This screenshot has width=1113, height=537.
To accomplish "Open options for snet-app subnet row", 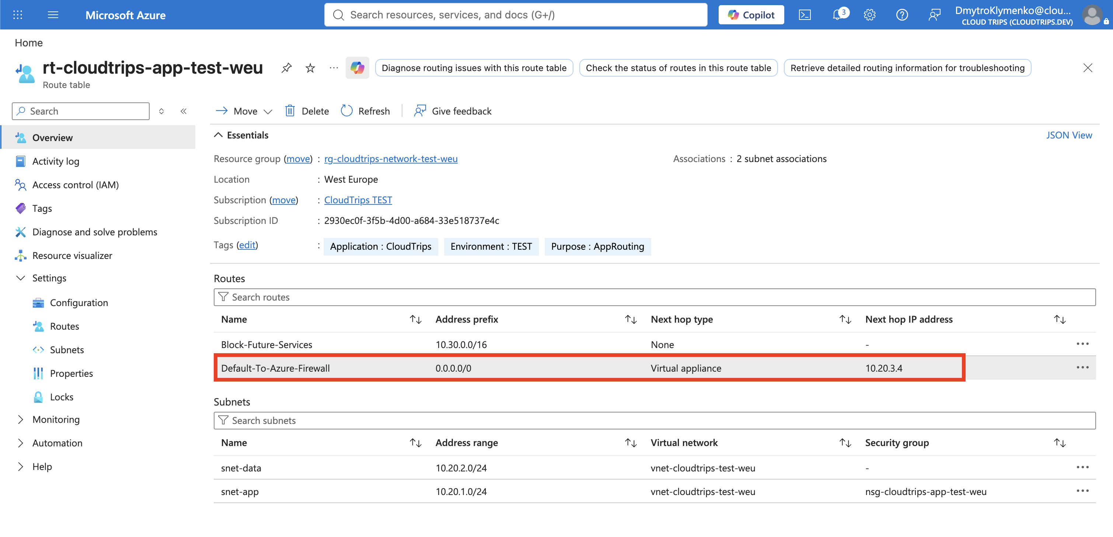I will pos(1082,491).
